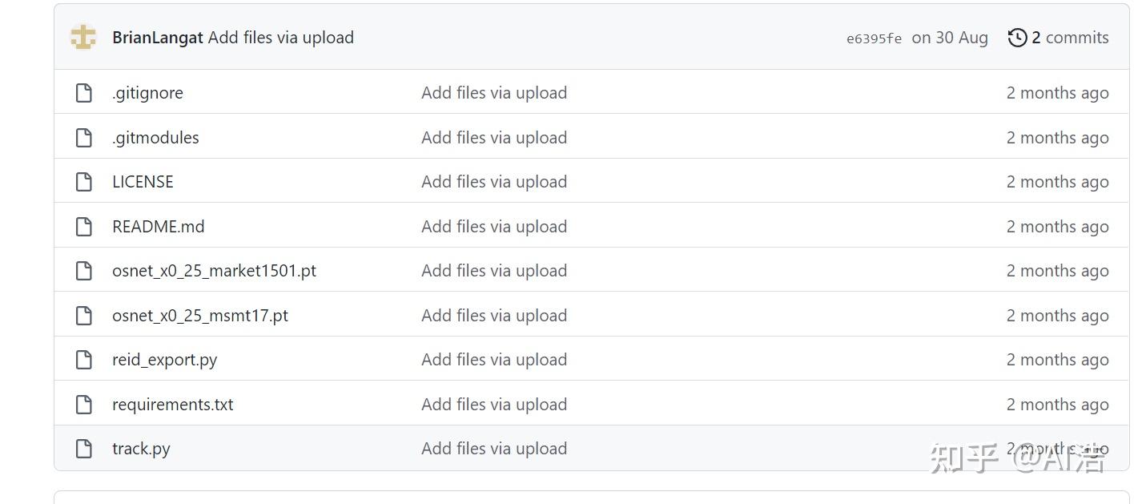Click the file icon beside .gitignore
This screenshot has width=1134, height=504.
[84, 93]
